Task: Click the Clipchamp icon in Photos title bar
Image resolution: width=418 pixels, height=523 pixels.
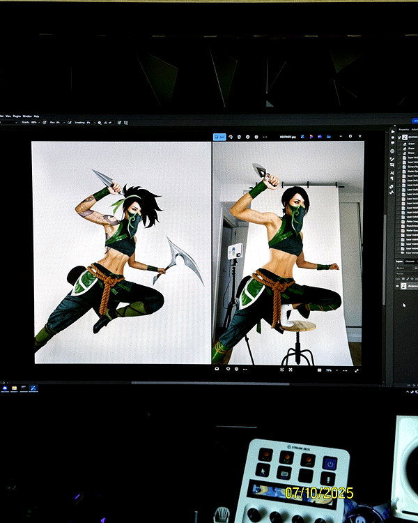Action: [x=320, y=137]
